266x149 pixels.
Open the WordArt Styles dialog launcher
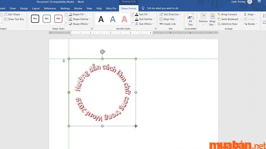pyautogui.click(x=155, y=29)
